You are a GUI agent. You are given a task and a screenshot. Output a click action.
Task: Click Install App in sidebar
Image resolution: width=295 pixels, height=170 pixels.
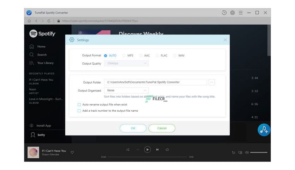(x=40, y=126)
